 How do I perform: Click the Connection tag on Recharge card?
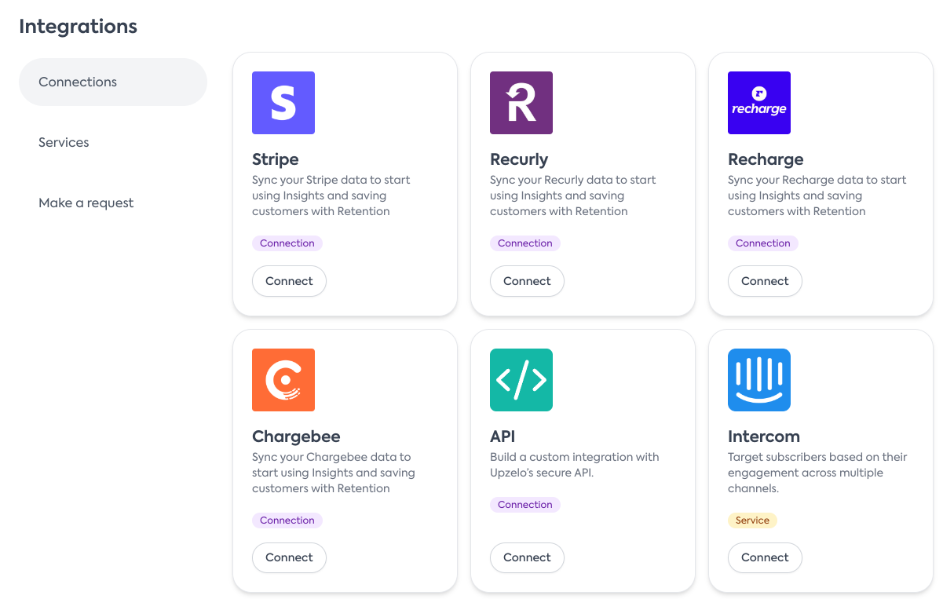coord(763,243)
